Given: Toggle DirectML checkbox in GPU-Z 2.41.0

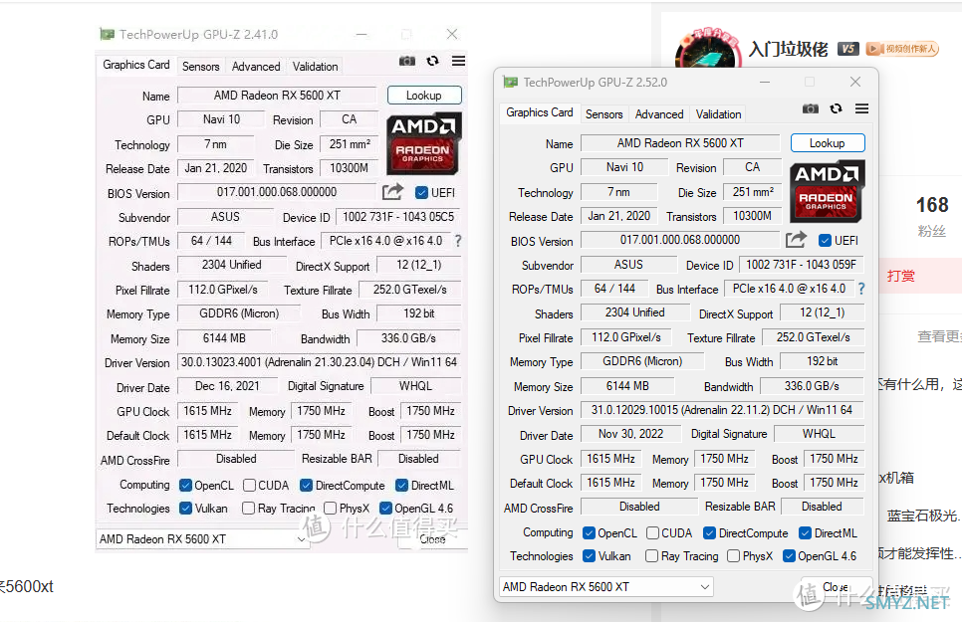Looking at the screenshot, I should coord(402,486).
